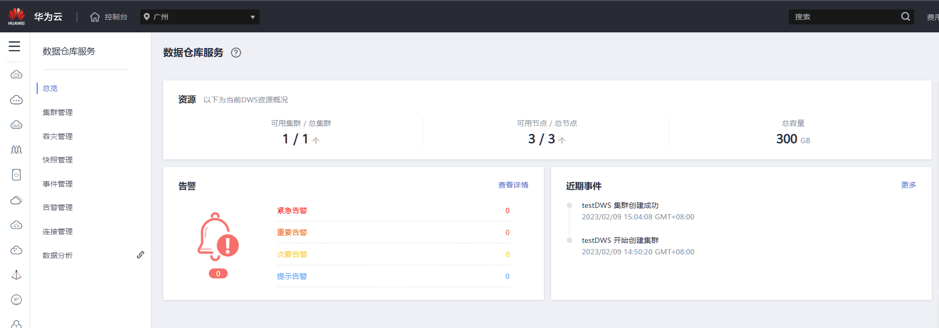Viewport: 939px width, 328px height.
Task: Click the console home icon
Action: 95,17
